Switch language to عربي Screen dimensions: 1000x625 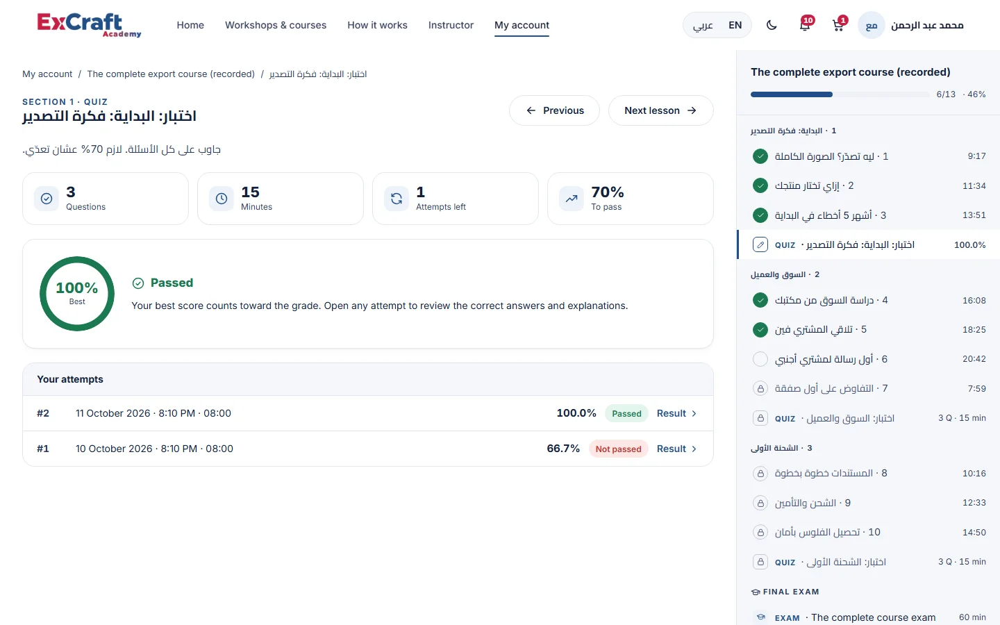(x=703, y=25)
